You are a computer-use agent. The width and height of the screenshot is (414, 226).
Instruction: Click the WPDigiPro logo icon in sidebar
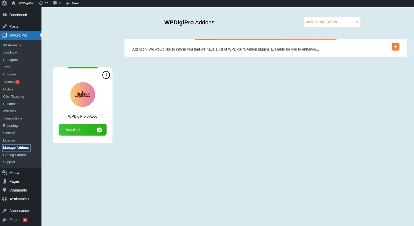coord(5,35)
